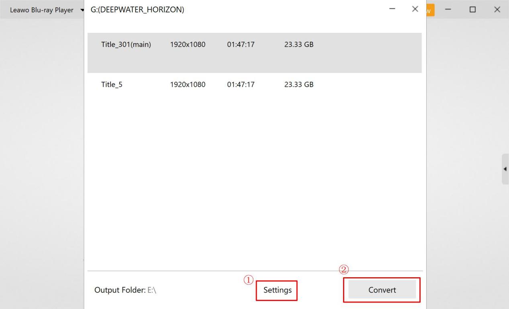The height and width of the screenshot is (309, 509).
Task: Click the 1920x1080 resolution of Title_5
Action: pos(188,85)
